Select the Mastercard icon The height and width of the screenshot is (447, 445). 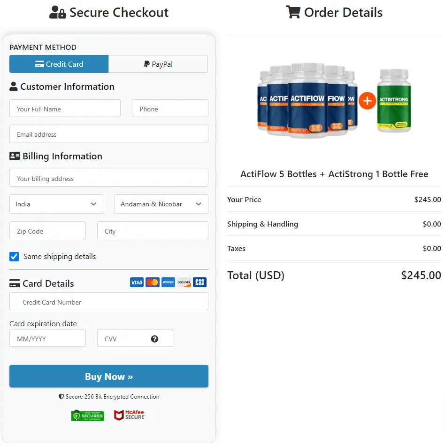click(152, 282)
